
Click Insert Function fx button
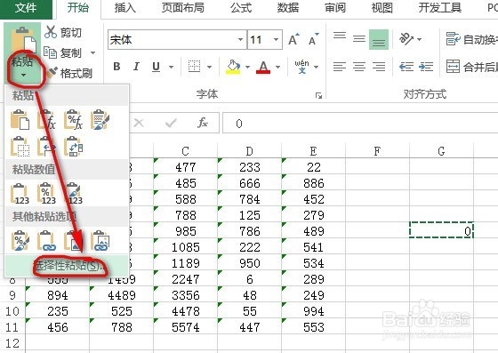pyautogui.click(x=203, y=123)
